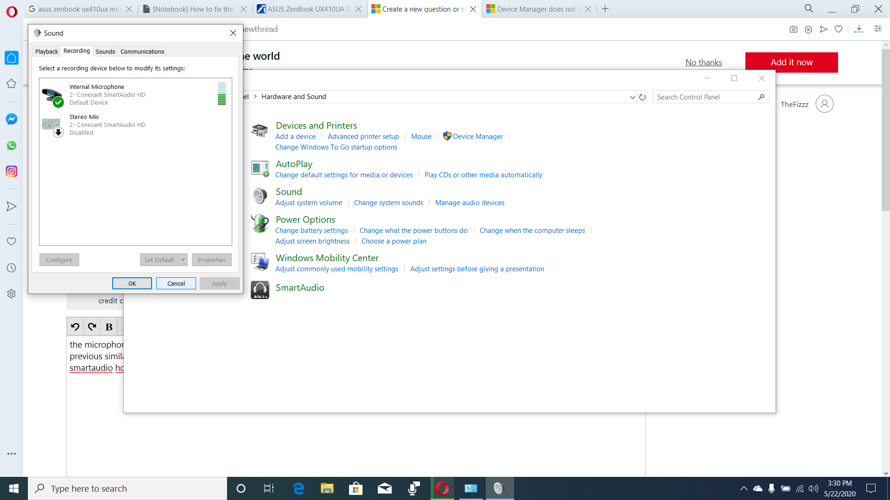The width and height of the screenshot is (890, 500).
Task: Click Opera snapshot camera icon
Action: click(x=794, y=29)
